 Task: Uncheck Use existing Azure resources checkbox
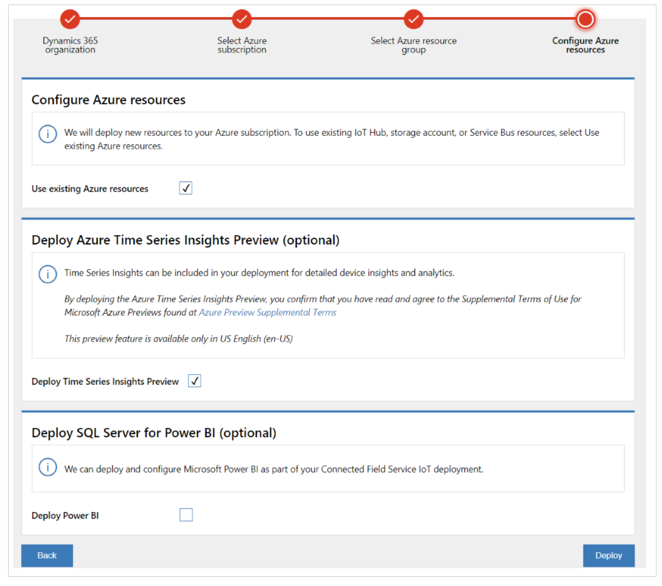click(186, 188)
